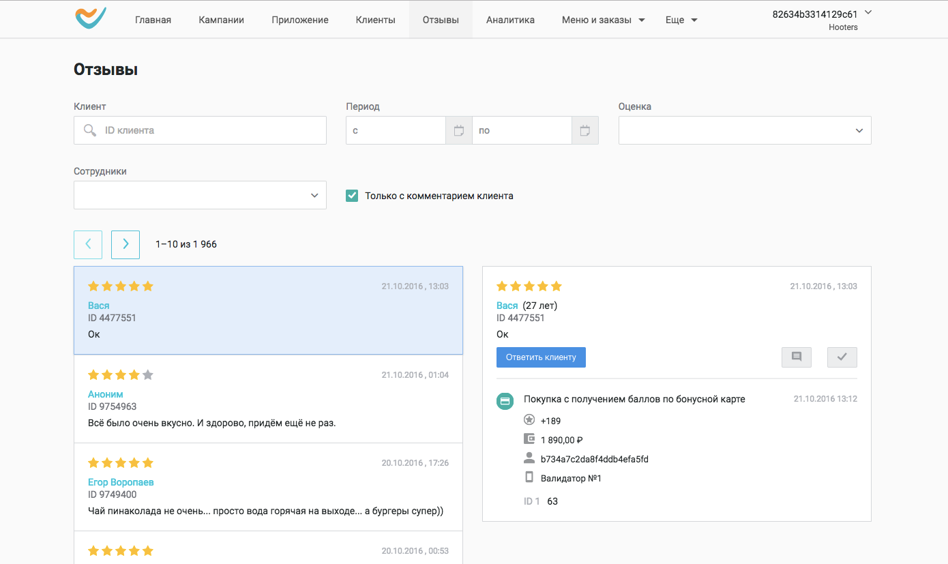The image size is (948, 564).
Task: Click the app logo in the header
Action: pyautogui.click(x=91, y=18)
